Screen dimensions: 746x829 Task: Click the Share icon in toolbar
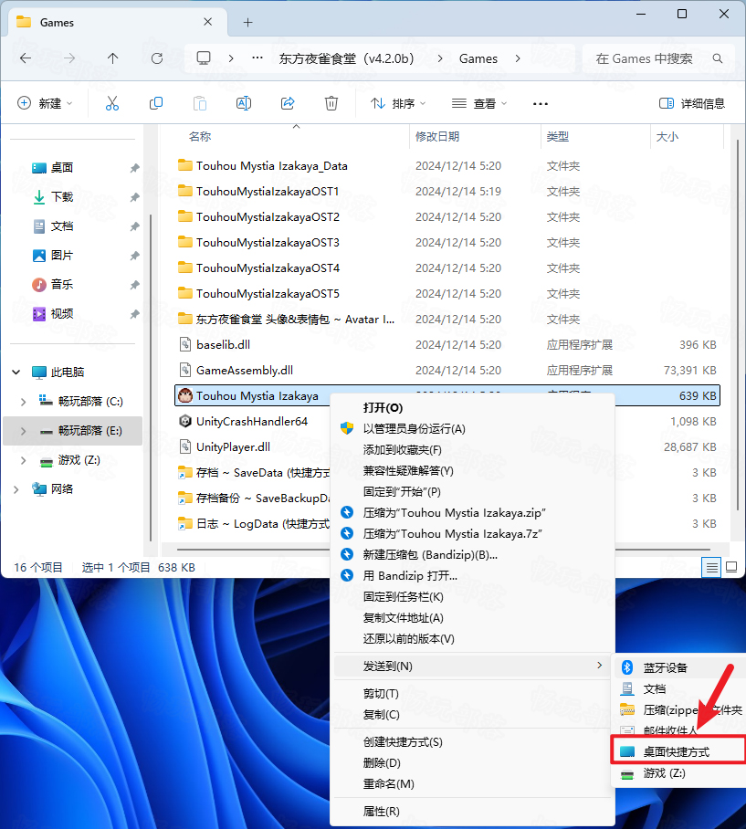click(x=288, y=104)
